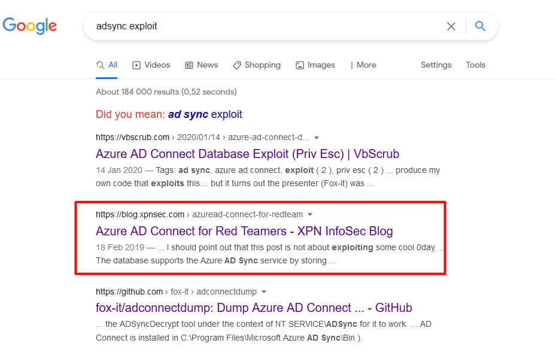
Task: Open the Videos search tab
Action: point(151,65)
